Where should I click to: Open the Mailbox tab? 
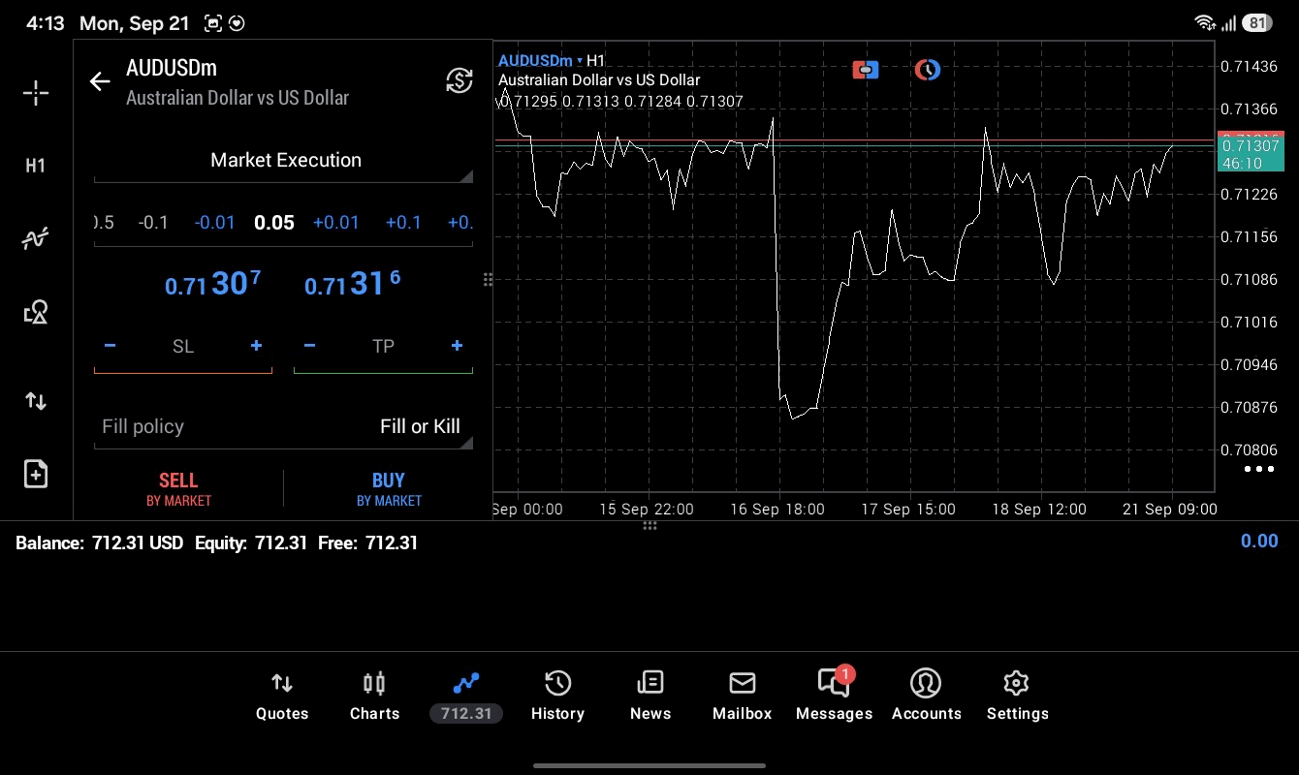tap(742, 697)
